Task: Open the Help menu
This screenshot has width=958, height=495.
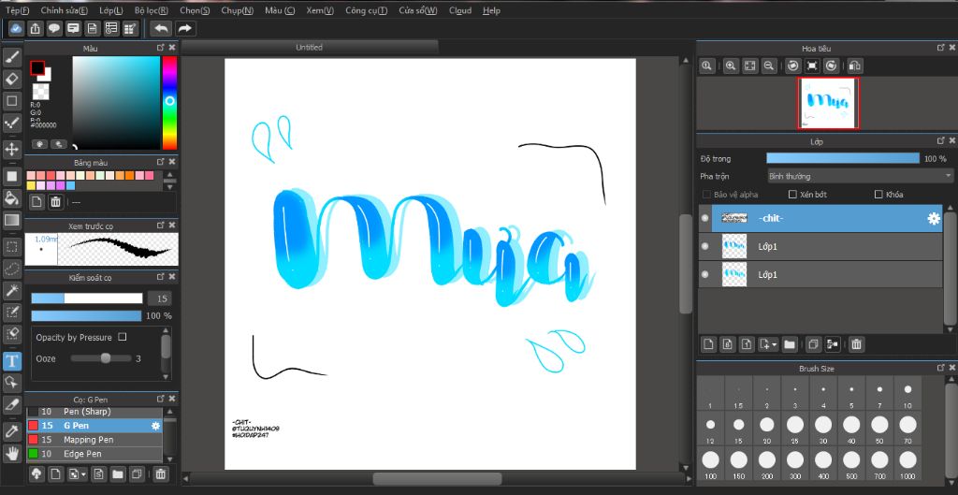Action: (491, 10)
